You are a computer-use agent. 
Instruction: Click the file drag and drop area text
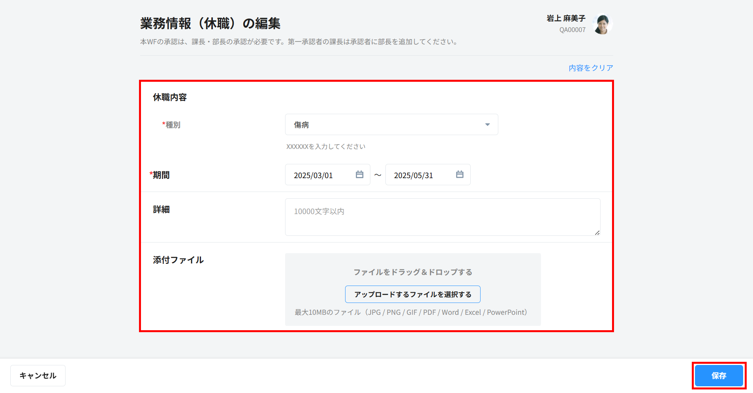point(413,272)
